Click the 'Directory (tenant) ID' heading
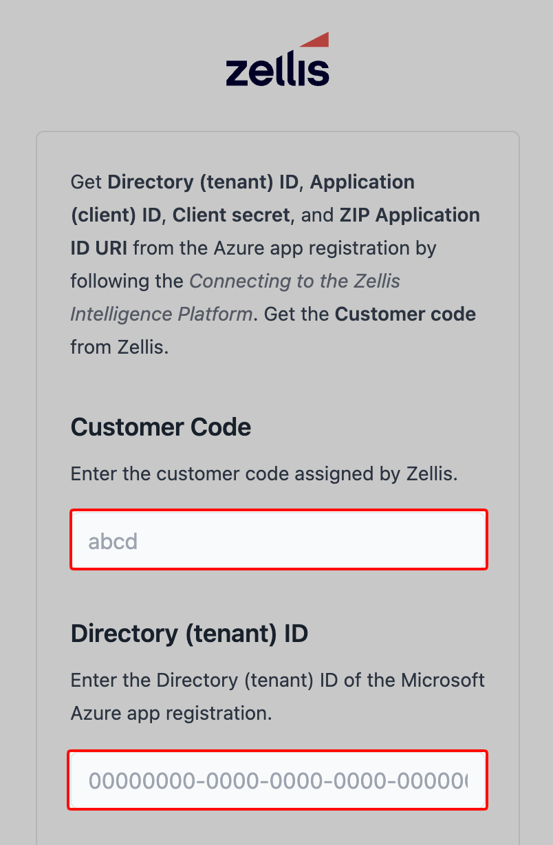 point(189,633)
